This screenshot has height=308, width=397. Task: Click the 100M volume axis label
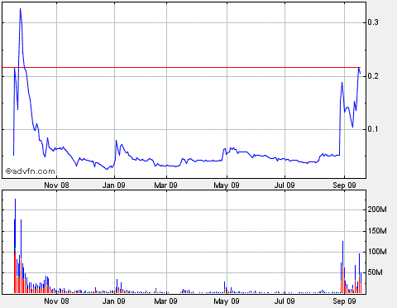(x=377, y=252)
